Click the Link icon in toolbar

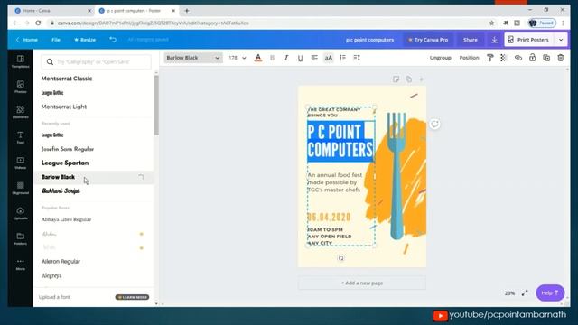tap(517, 58)
